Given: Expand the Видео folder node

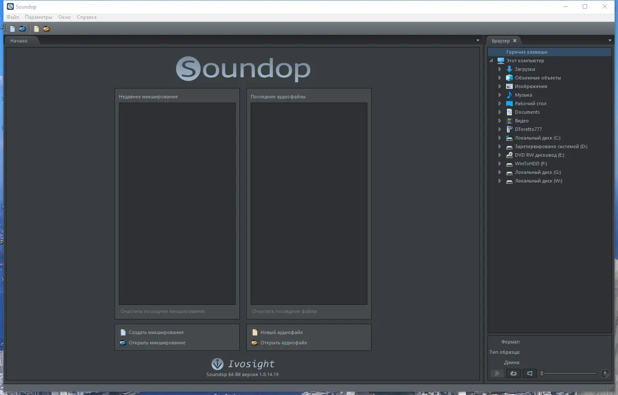Looking at the screenshot, I should 500,121.
